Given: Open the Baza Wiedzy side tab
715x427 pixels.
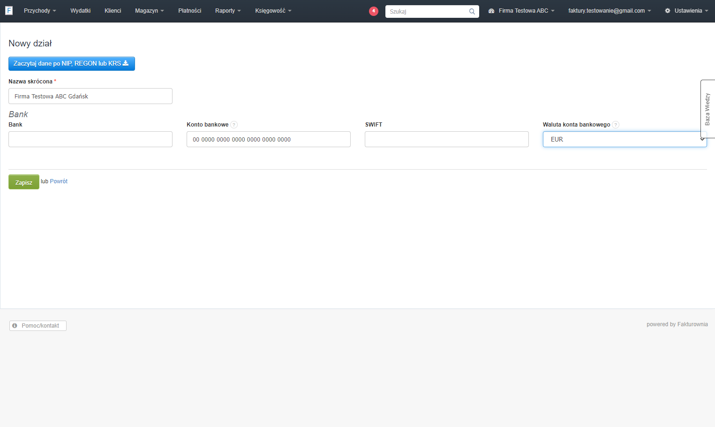Looking at the screenshot, I should pos(707,109).
